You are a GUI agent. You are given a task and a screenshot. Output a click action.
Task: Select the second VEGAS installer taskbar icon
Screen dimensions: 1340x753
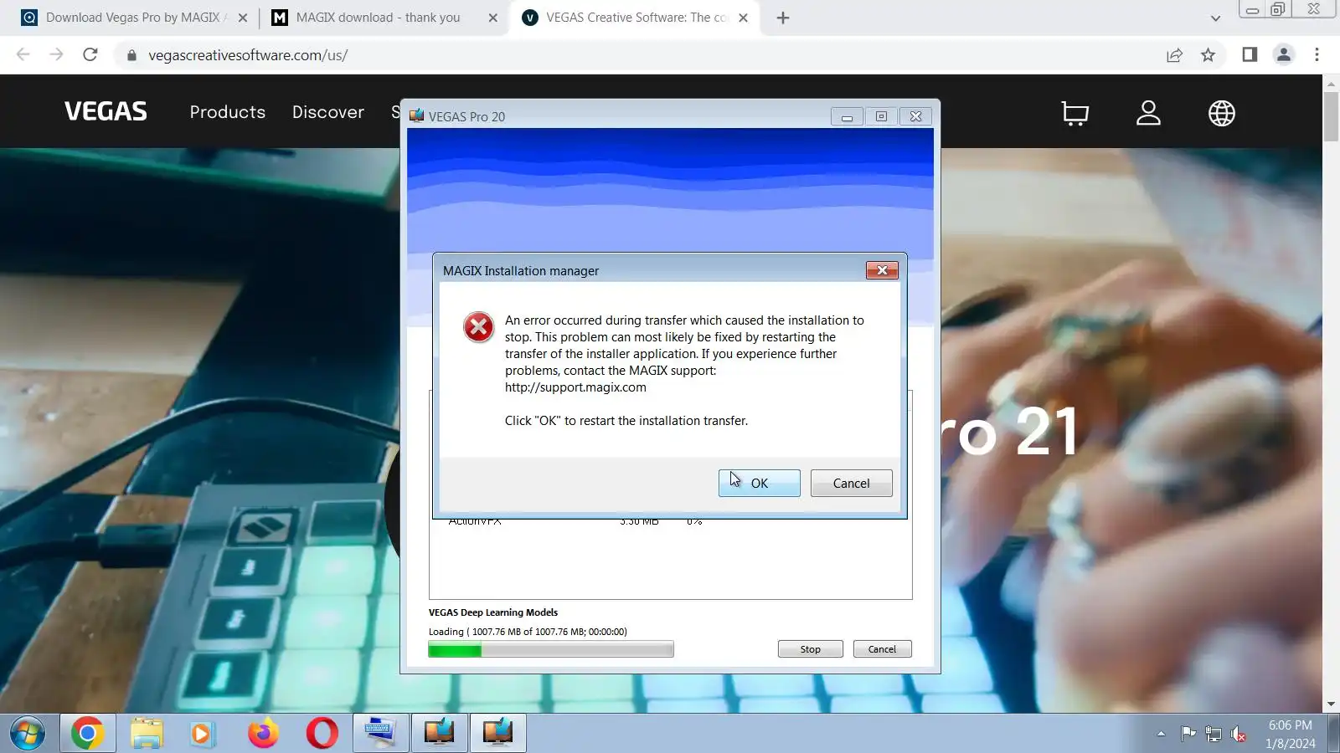tap(497, 734)
